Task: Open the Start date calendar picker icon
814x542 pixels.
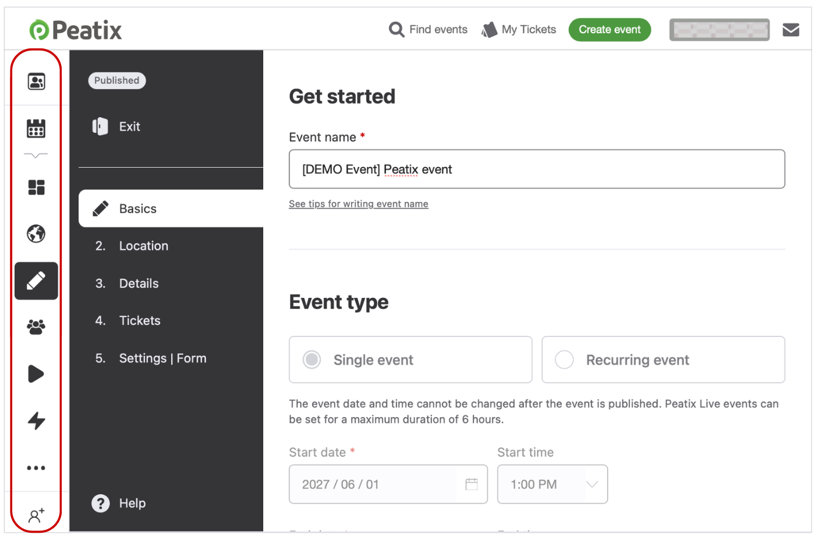Action: point(472,484)
